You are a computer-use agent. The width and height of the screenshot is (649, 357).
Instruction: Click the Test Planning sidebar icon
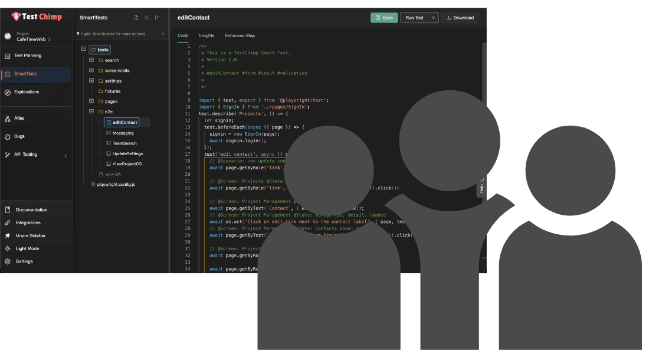pyautogui.click(x=8, y=56)
